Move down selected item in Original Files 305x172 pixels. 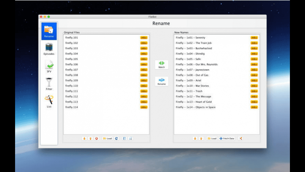point(84,139)
